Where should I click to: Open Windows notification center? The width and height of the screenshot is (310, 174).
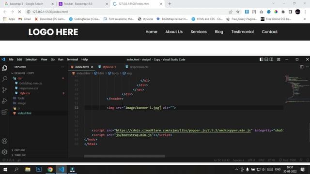click(302, 169)
